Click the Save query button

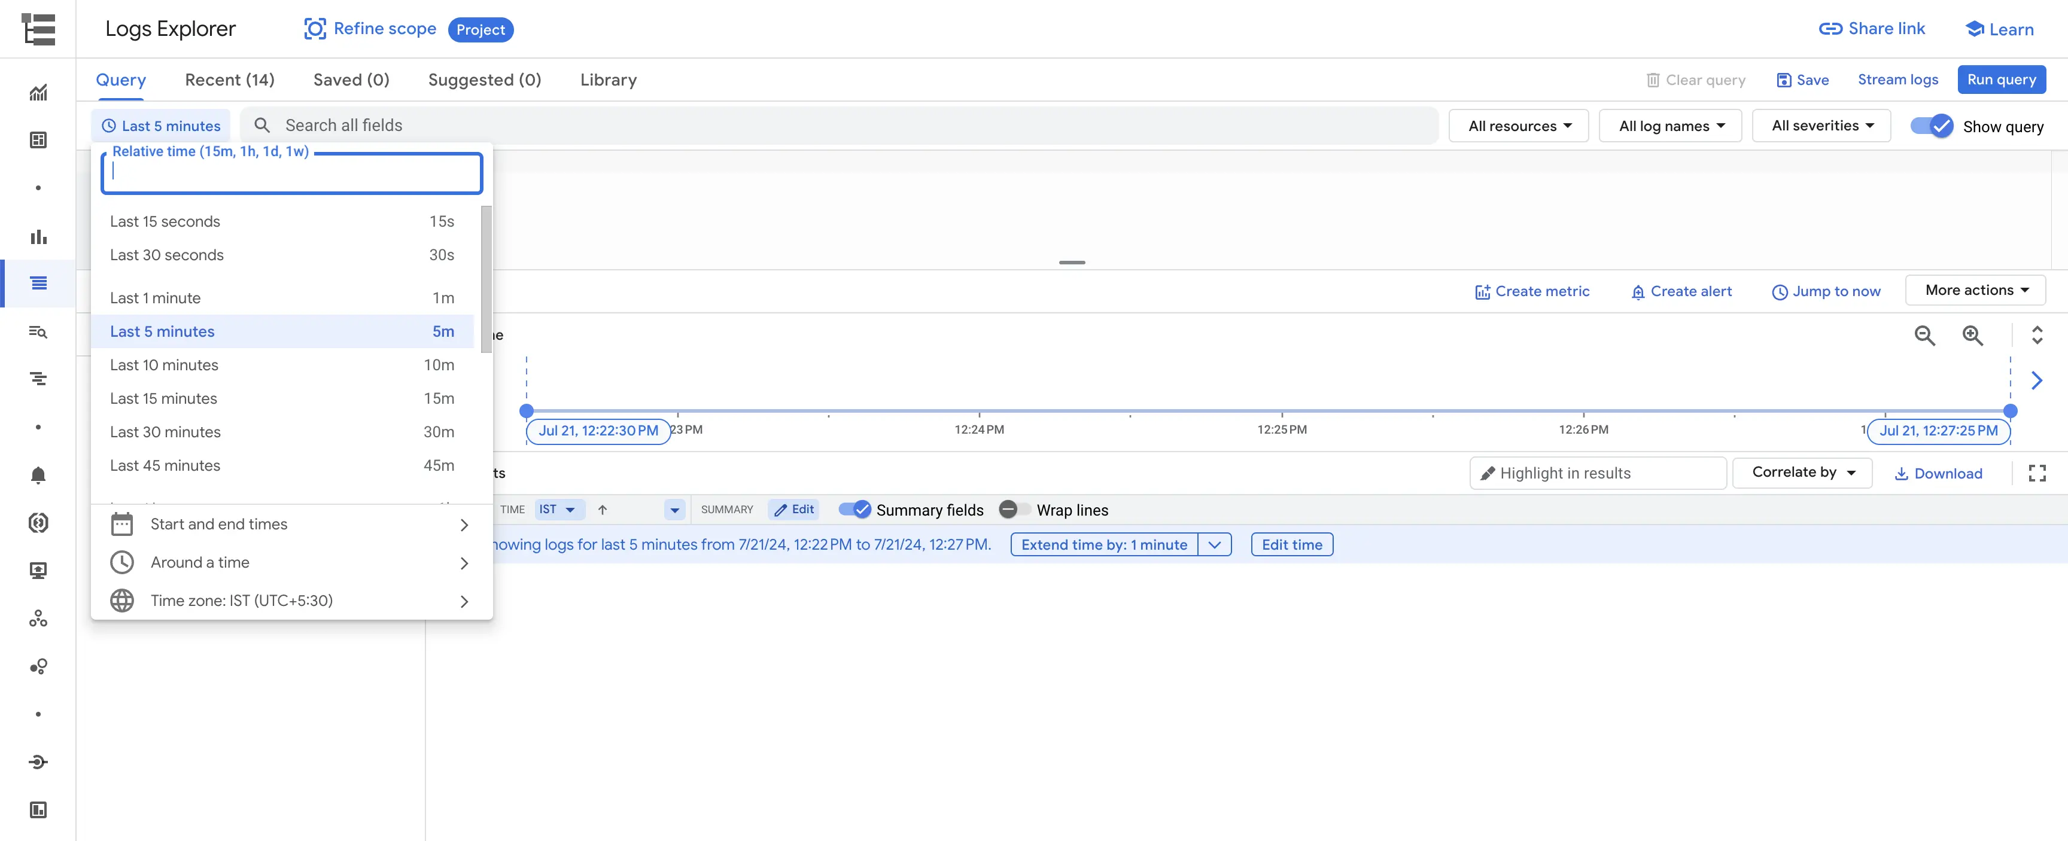(1802, 80)
